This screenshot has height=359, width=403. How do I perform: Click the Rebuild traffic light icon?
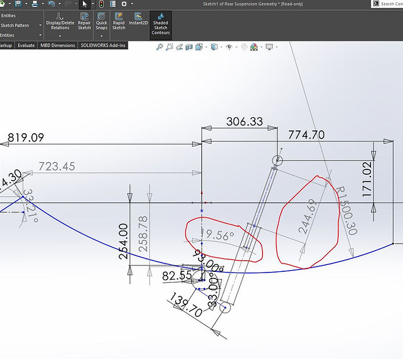pos(101,4)
